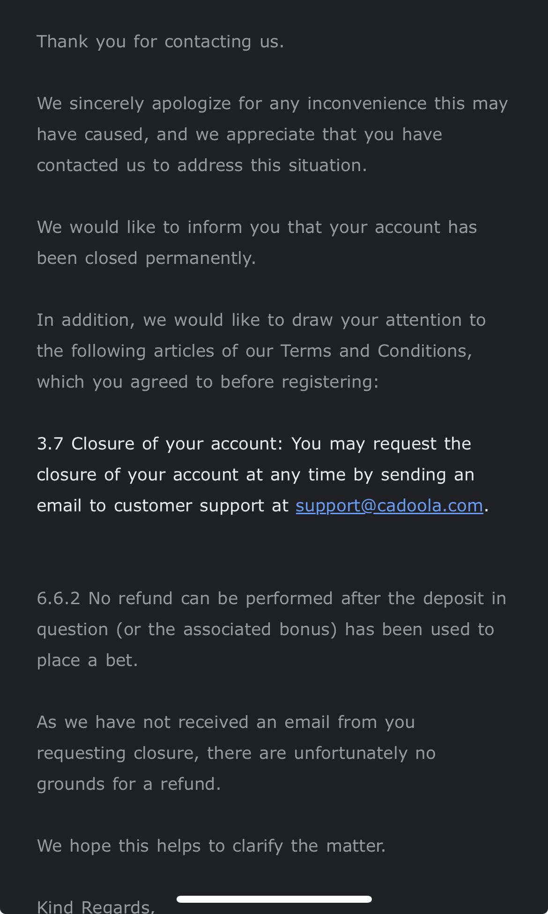Tap the "grounds for a refund." text

(x=128, y=784)
